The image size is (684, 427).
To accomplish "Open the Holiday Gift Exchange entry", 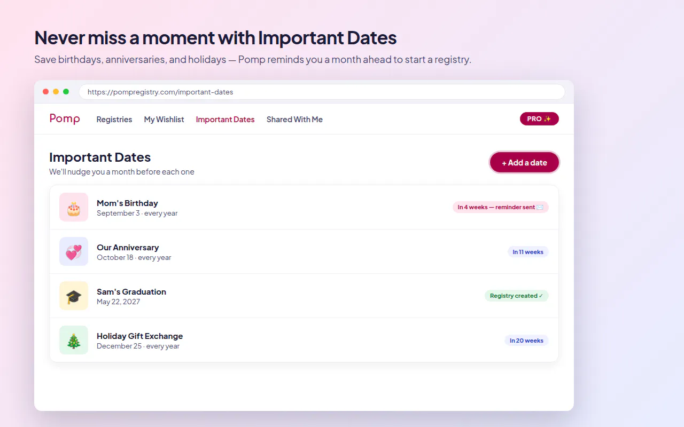I will coord(304,340).
